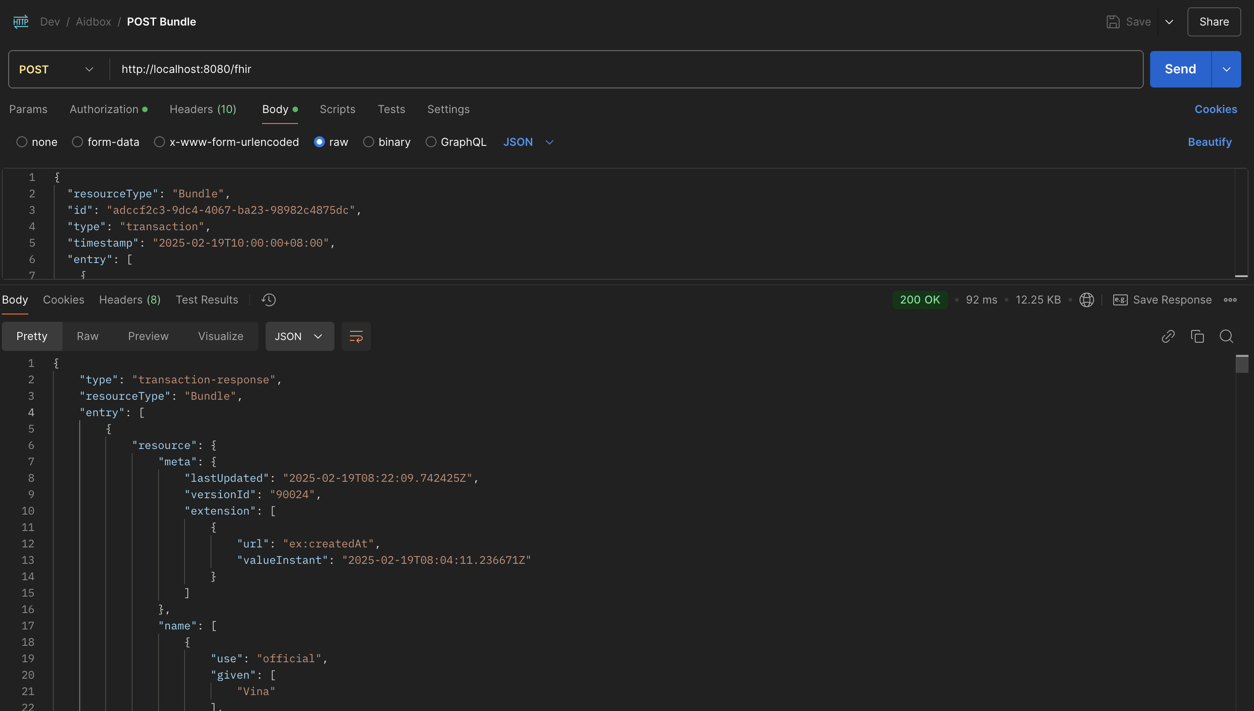
Task: Toggle line wrapping icon beside JSON dropdown
Action: coord(356,336)
